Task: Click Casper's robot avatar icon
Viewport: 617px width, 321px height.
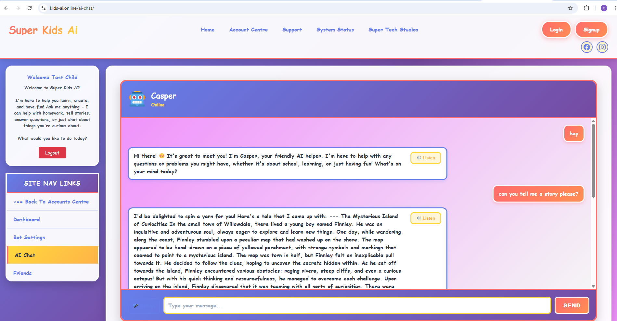Action: pos(137,99)
